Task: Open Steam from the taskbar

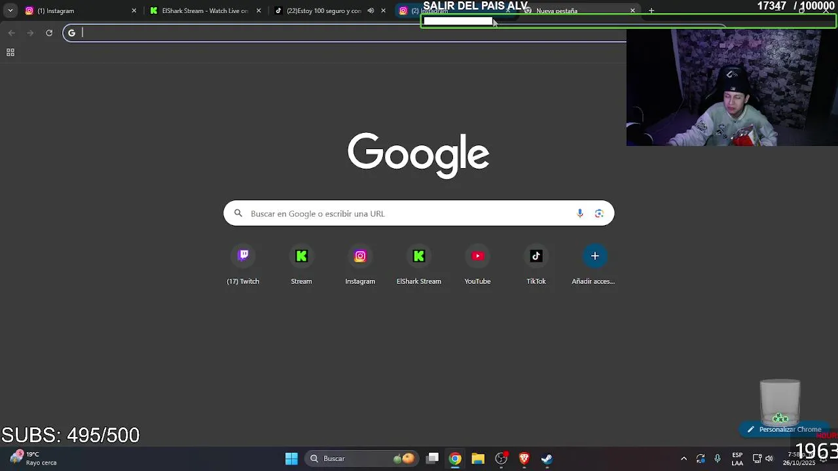Action: (547, 459)
